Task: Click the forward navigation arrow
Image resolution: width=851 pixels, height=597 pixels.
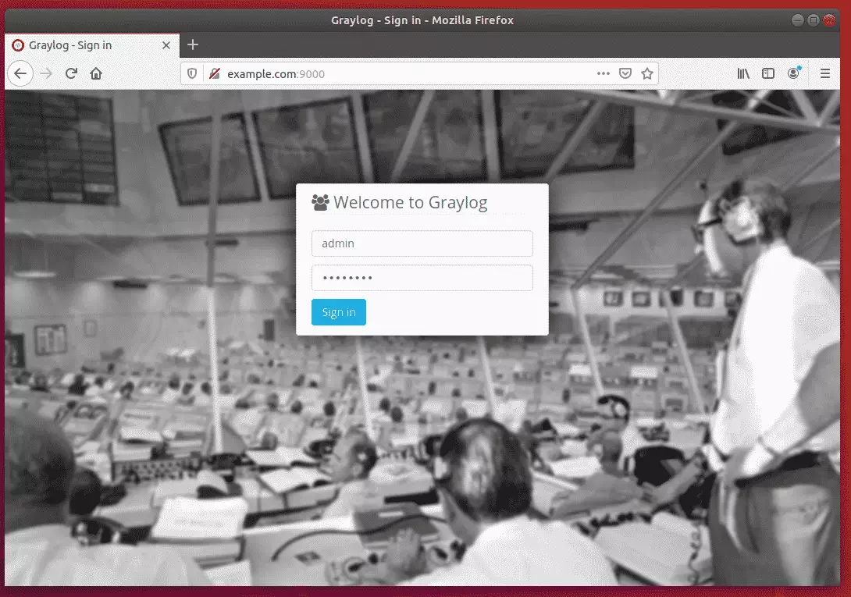Action: pyautogui.click(x=46, y=74)
